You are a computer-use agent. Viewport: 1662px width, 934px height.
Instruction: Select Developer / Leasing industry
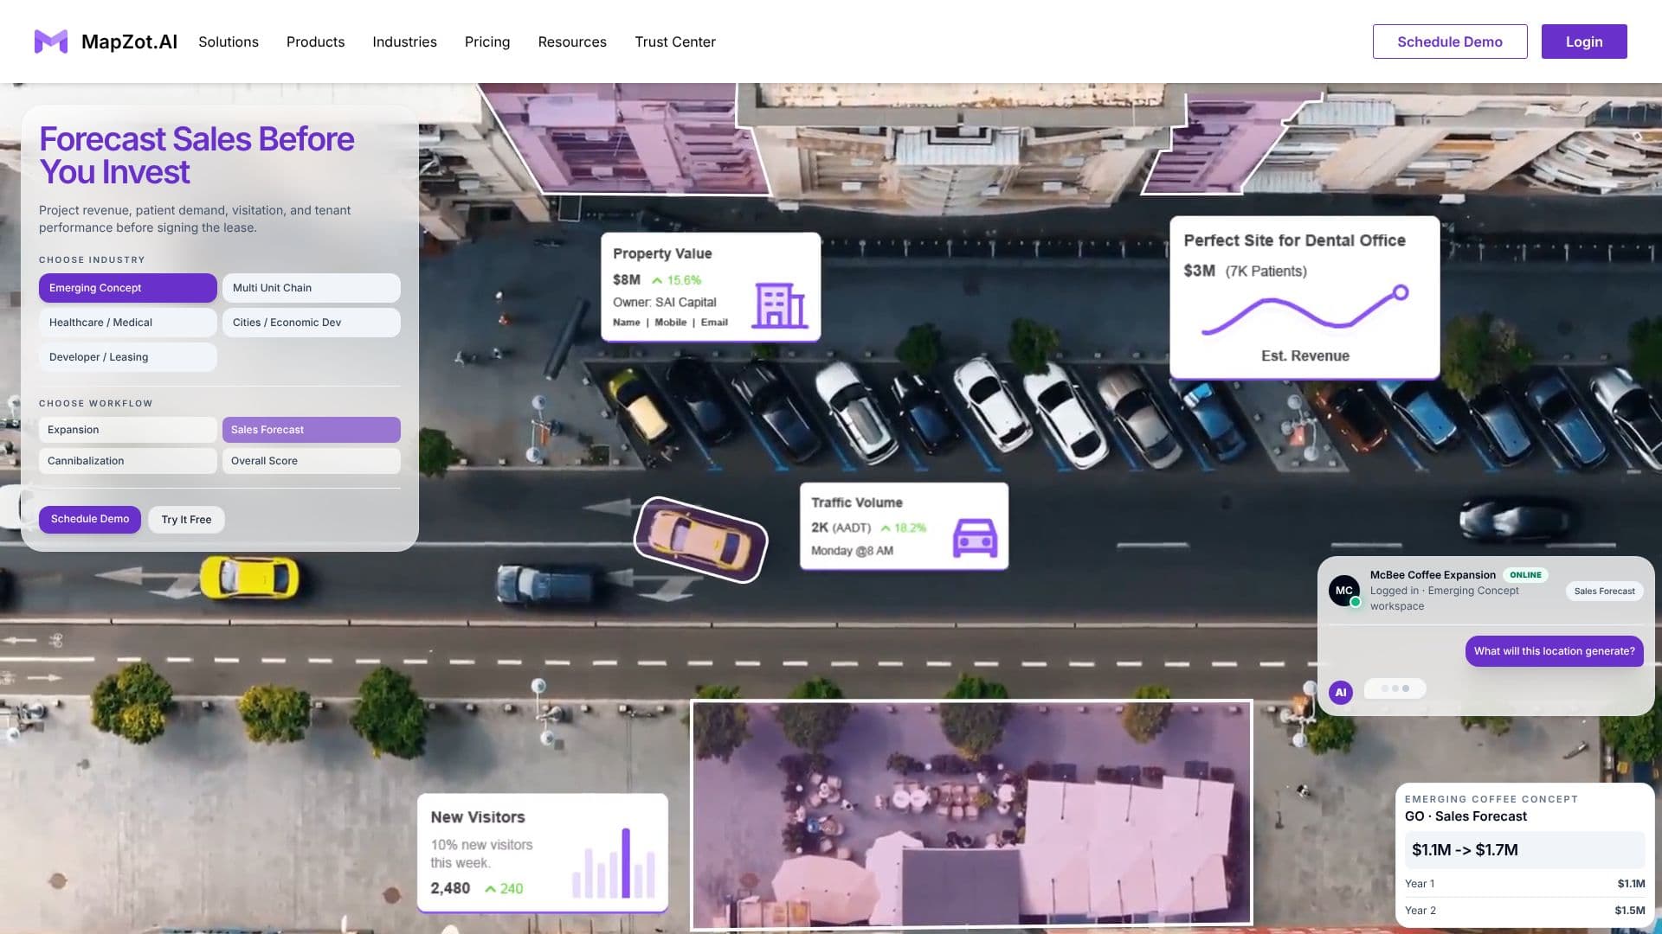(128, 357)
